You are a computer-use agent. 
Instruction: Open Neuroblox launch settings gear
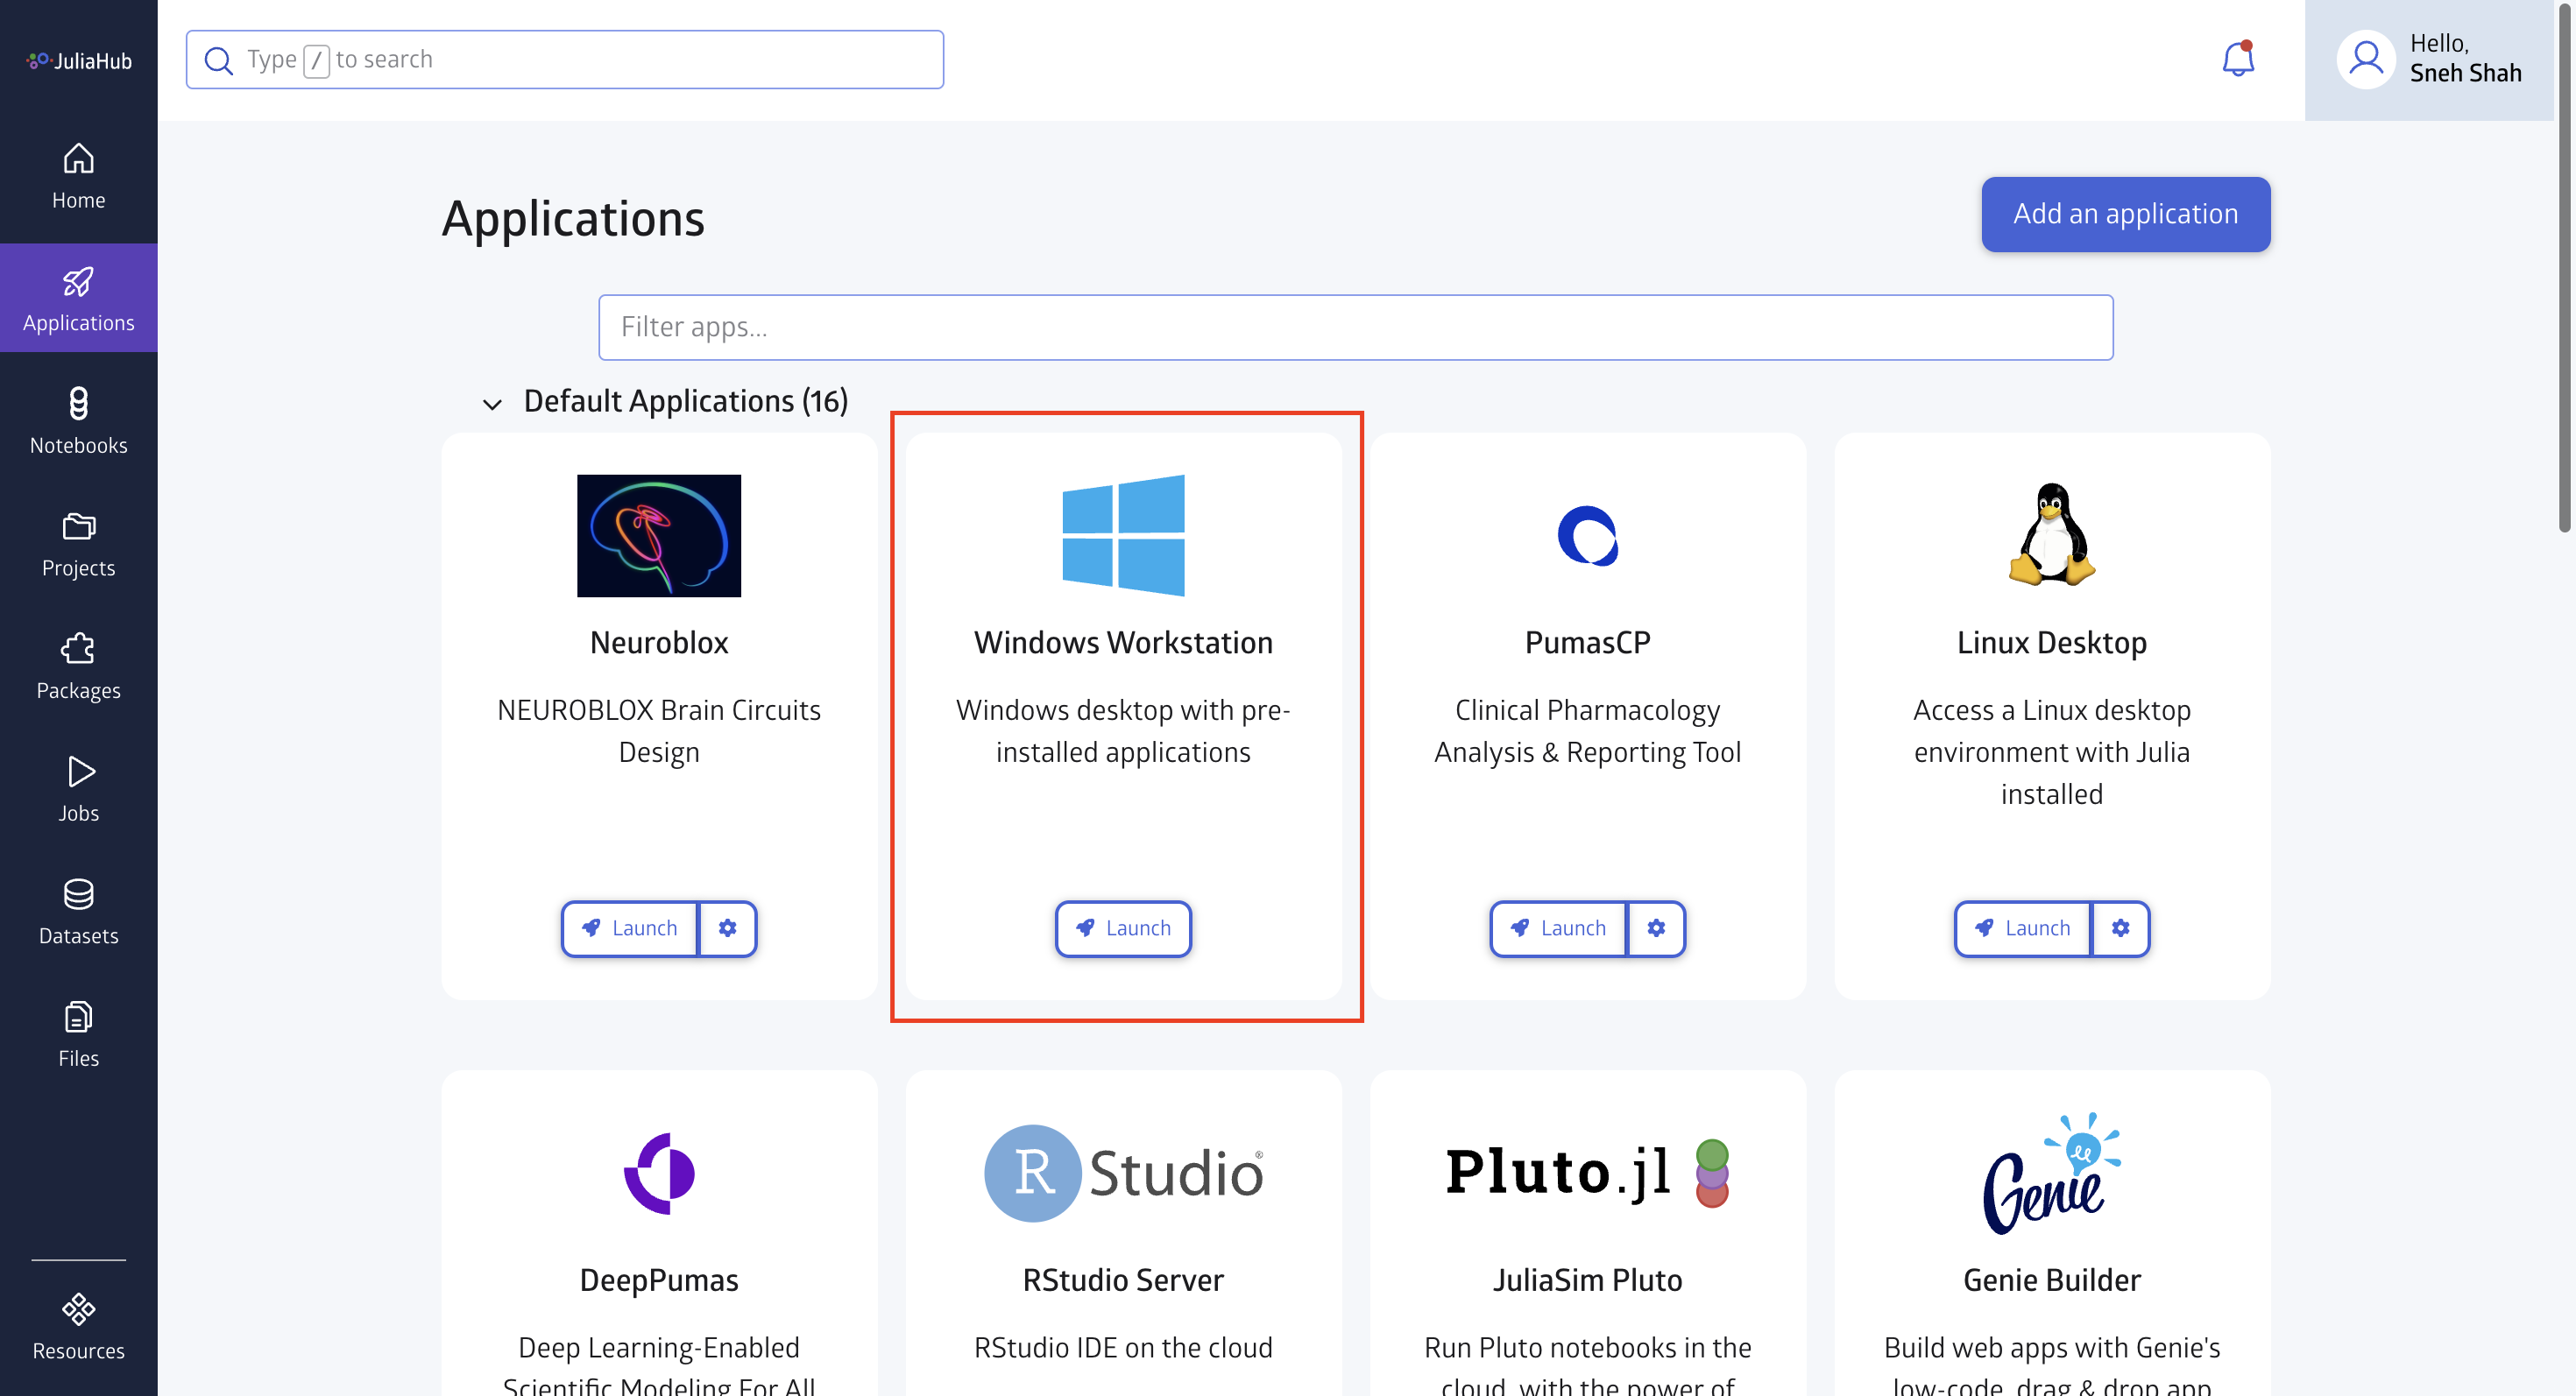click(x=727, y=928)
